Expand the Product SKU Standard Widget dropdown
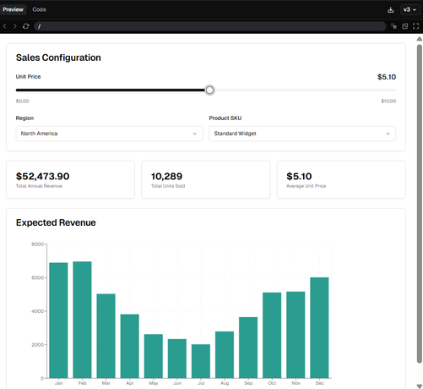Image resolution: width=423 pixels, height=389 pixels. coord(302,134)
